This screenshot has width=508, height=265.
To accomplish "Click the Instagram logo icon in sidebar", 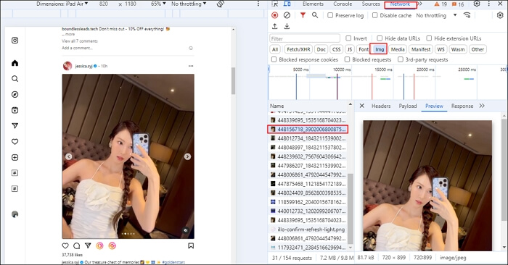I will click(15, 41).
